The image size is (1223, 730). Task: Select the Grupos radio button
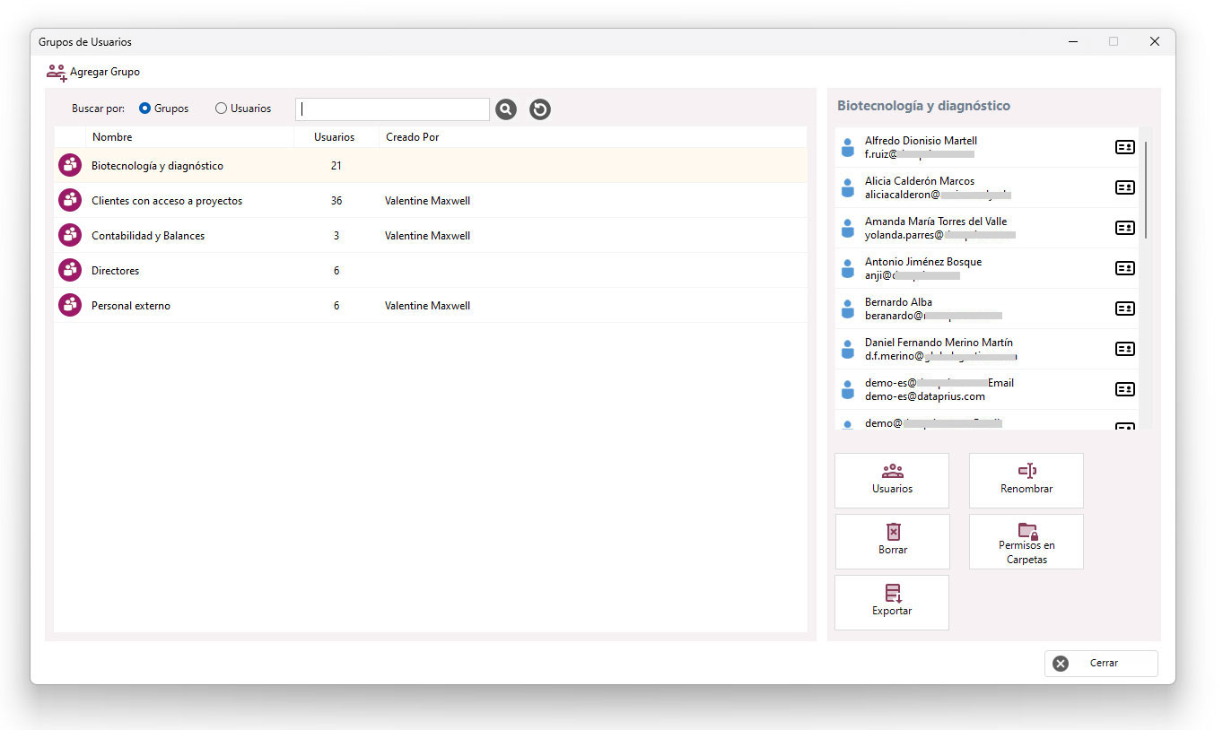(x=144, y=109)
